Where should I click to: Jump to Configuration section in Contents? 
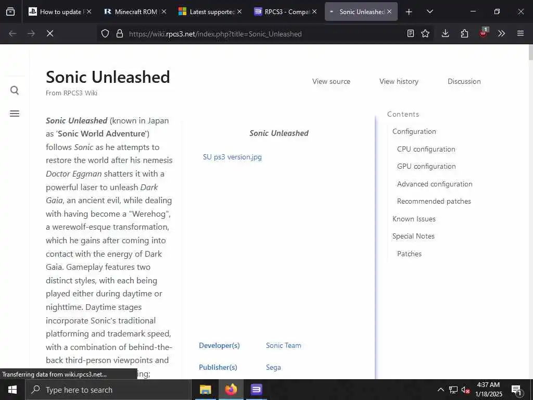[x=414, y=131]
